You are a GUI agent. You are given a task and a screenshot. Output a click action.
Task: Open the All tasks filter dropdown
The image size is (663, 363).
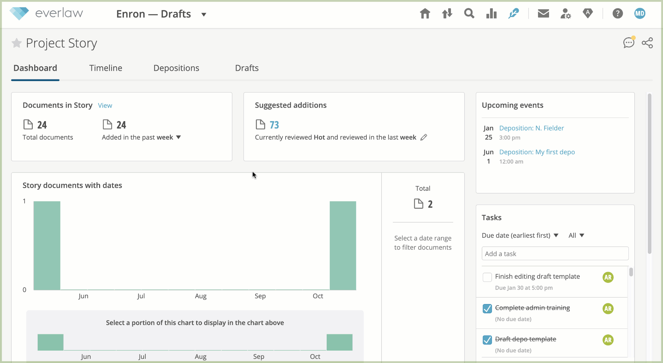coord(576,235)
